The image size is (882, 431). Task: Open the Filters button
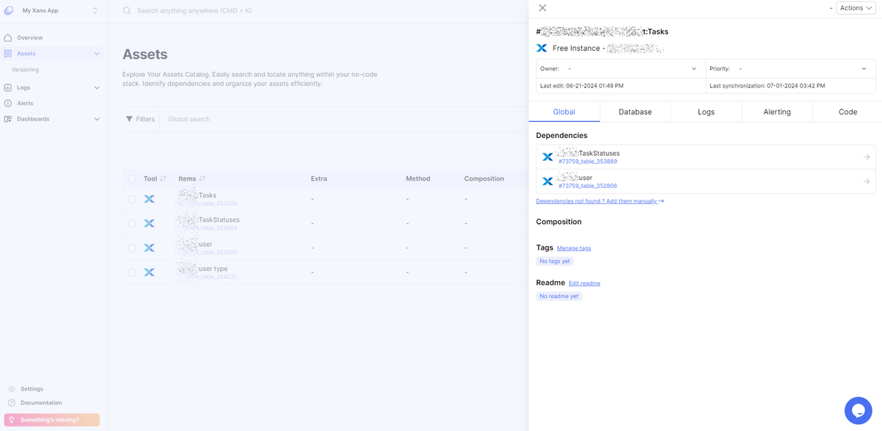coord(140,119)
